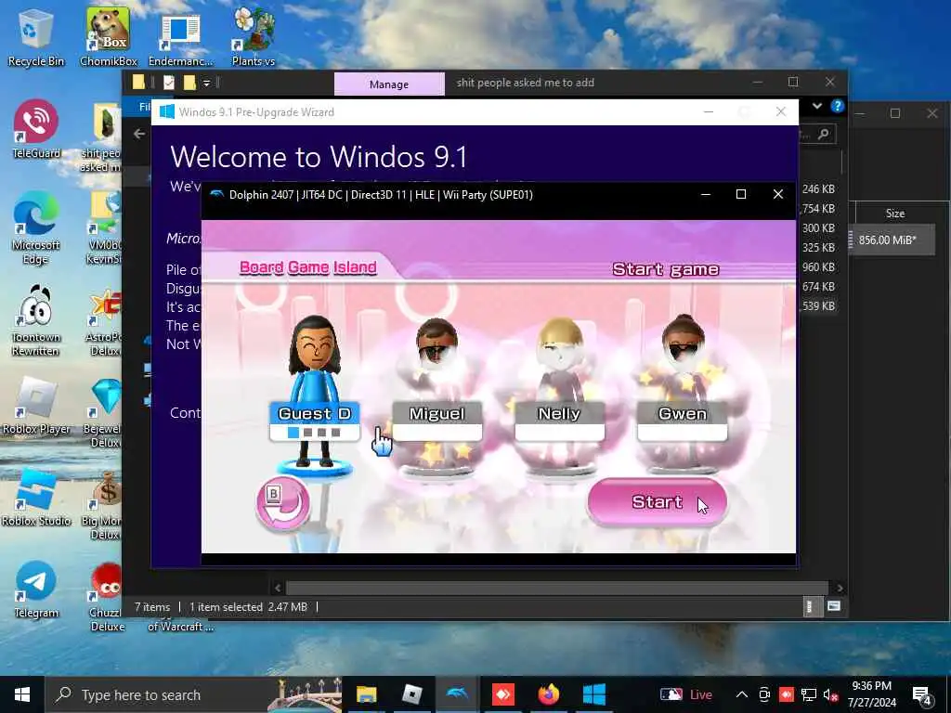
Task: Open the Roblox Player desktop icon
Action: pyautogui.click(x=36, y=407)
